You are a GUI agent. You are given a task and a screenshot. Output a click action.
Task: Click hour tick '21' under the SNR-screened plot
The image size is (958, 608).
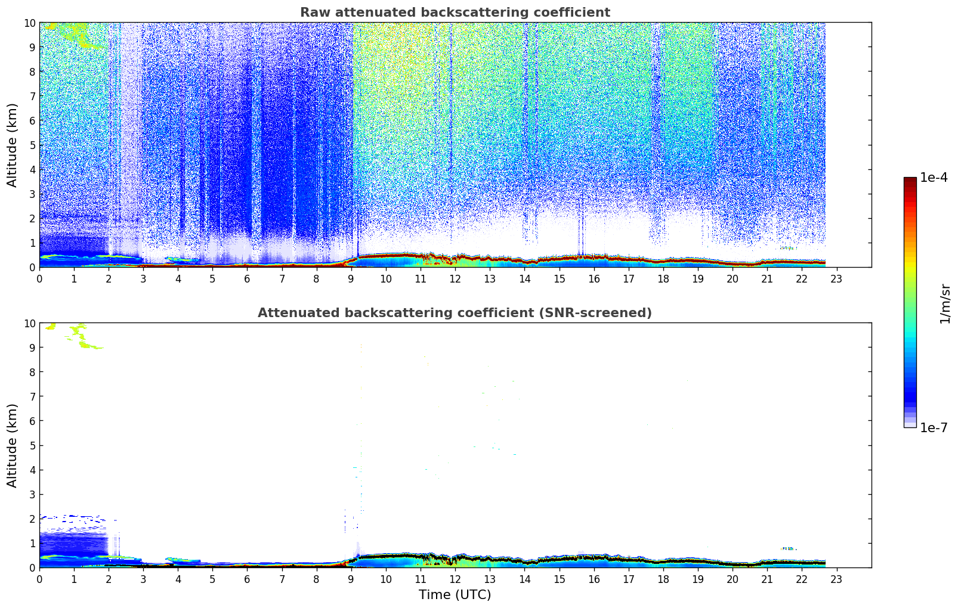point(767,579)
